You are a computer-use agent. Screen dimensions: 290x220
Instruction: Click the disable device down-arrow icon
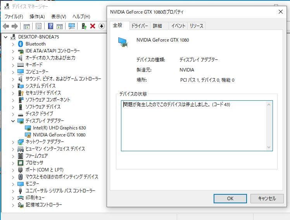click(x=101, y=26)
